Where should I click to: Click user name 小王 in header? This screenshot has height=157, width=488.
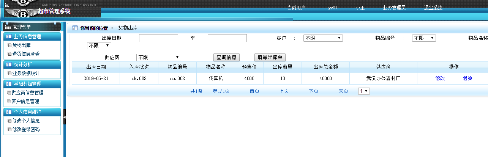coord(360,8)
